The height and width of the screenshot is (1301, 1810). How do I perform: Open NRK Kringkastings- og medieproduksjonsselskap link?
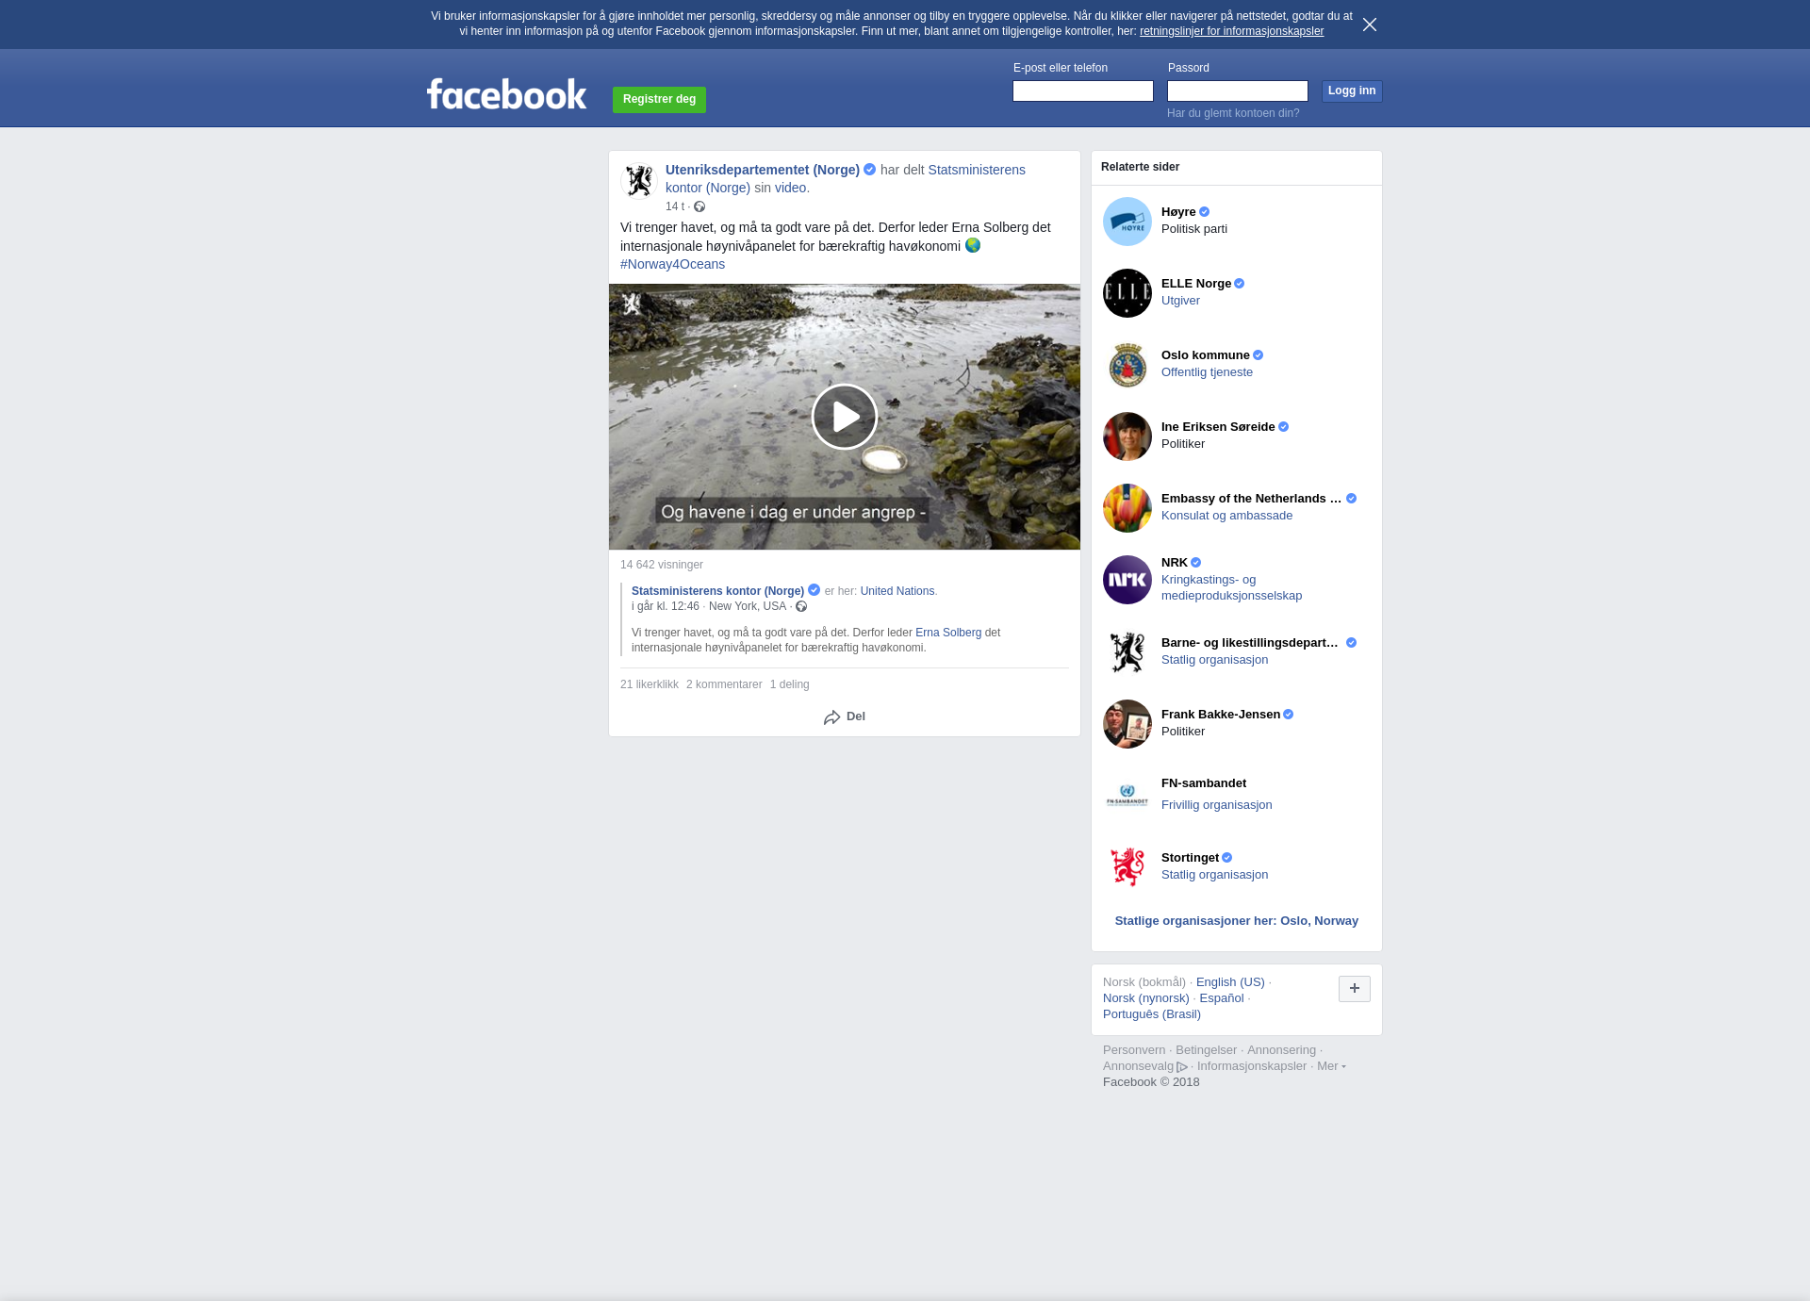coord(1231,587)
